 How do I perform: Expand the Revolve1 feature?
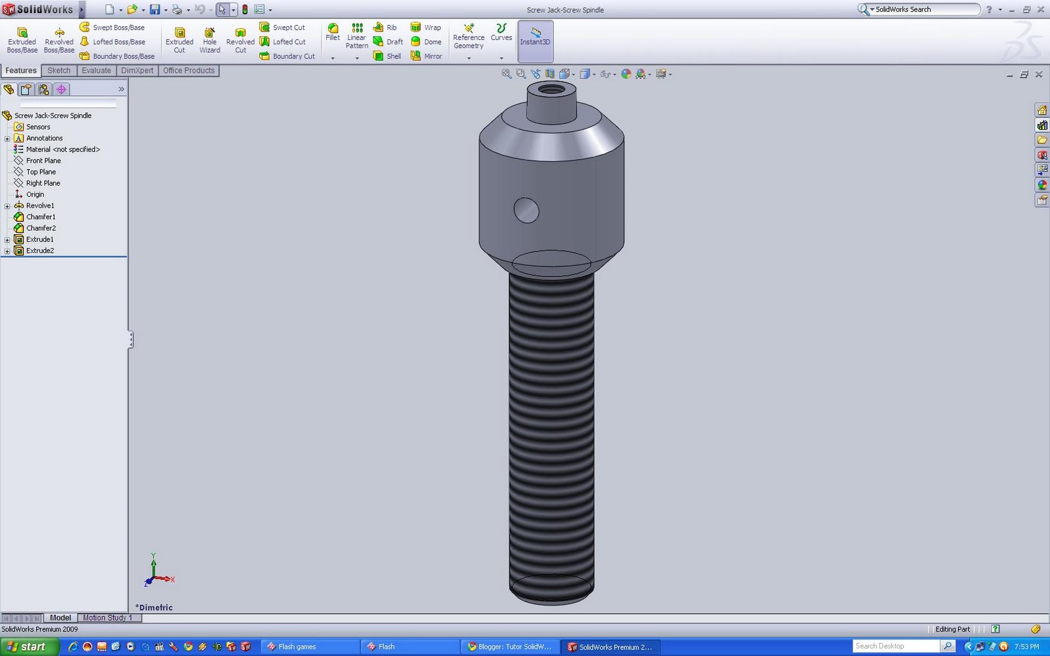tap(7, 205)
